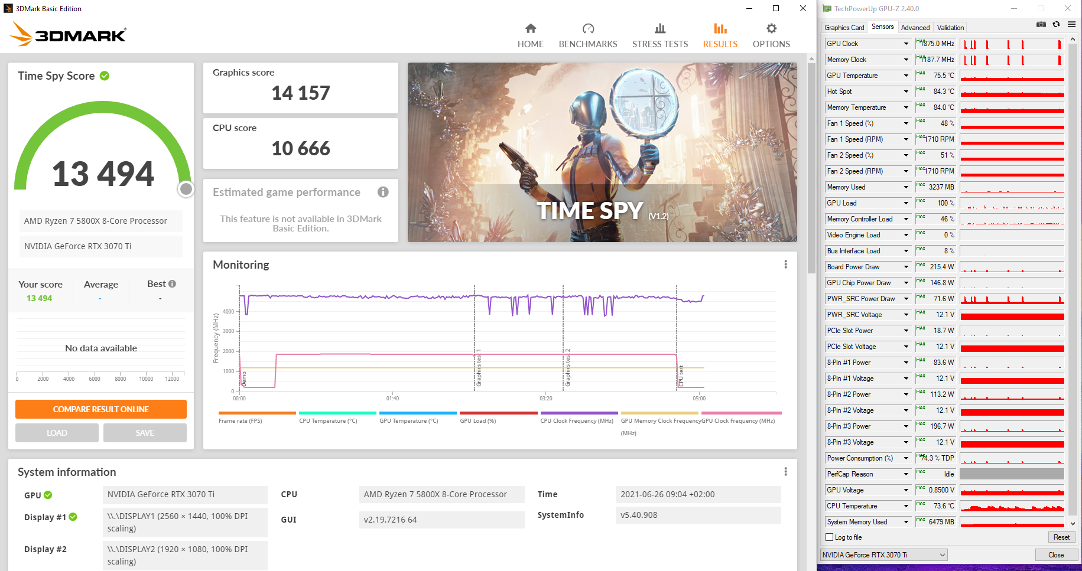The image size is (1082, 571).
Task: Go to the 3DMark Home page
Action: [530, 35]
